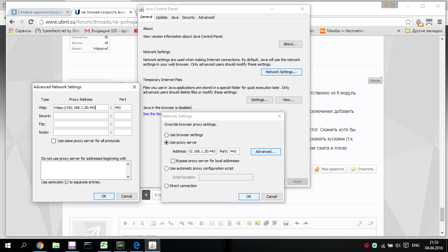This screenshot has width=448, height=252.
Task: Reload the page in Chrome
Action: (x=31, y=22)
